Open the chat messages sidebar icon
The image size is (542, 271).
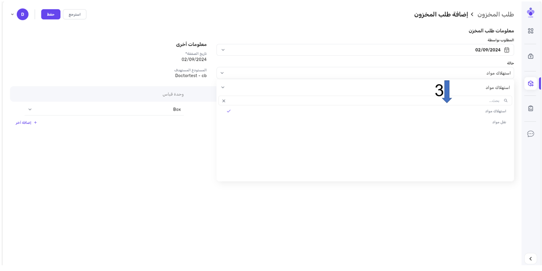[530, 134]
